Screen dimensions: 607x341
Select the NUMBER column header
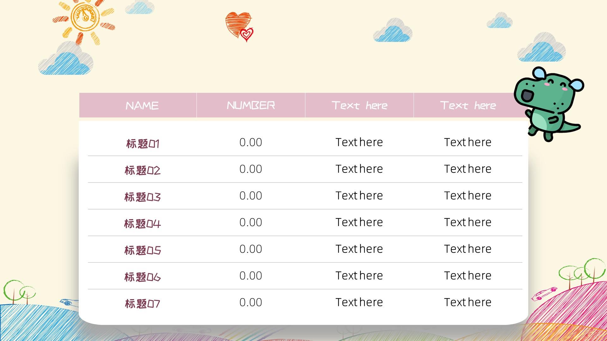click(251, 105)
